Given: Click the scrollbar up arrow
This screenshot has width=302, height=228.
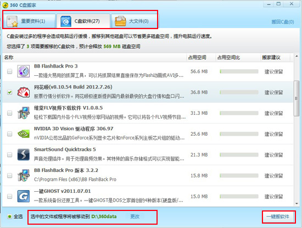Looking at the screenshot, I should pyautogui.click(x=297, y=56).
